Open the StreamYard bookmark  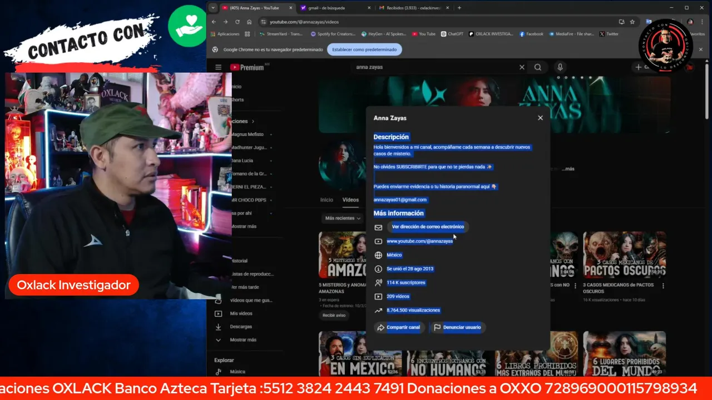pyautogui.click(x=281, y=34)
